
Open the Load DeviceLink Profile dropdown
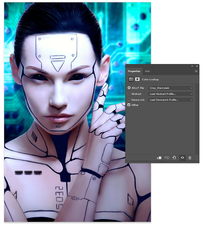click(170, 100)
